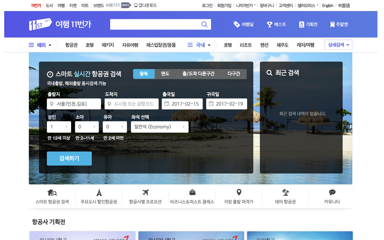Open the 리조트 menu item
This screenshot has width=384, height=240.
246,45
